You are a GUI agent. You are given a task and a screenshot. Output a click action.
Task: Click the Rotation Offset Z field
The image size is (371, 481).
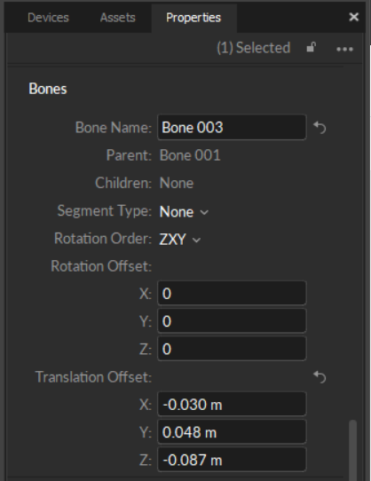tap(232, 349)
